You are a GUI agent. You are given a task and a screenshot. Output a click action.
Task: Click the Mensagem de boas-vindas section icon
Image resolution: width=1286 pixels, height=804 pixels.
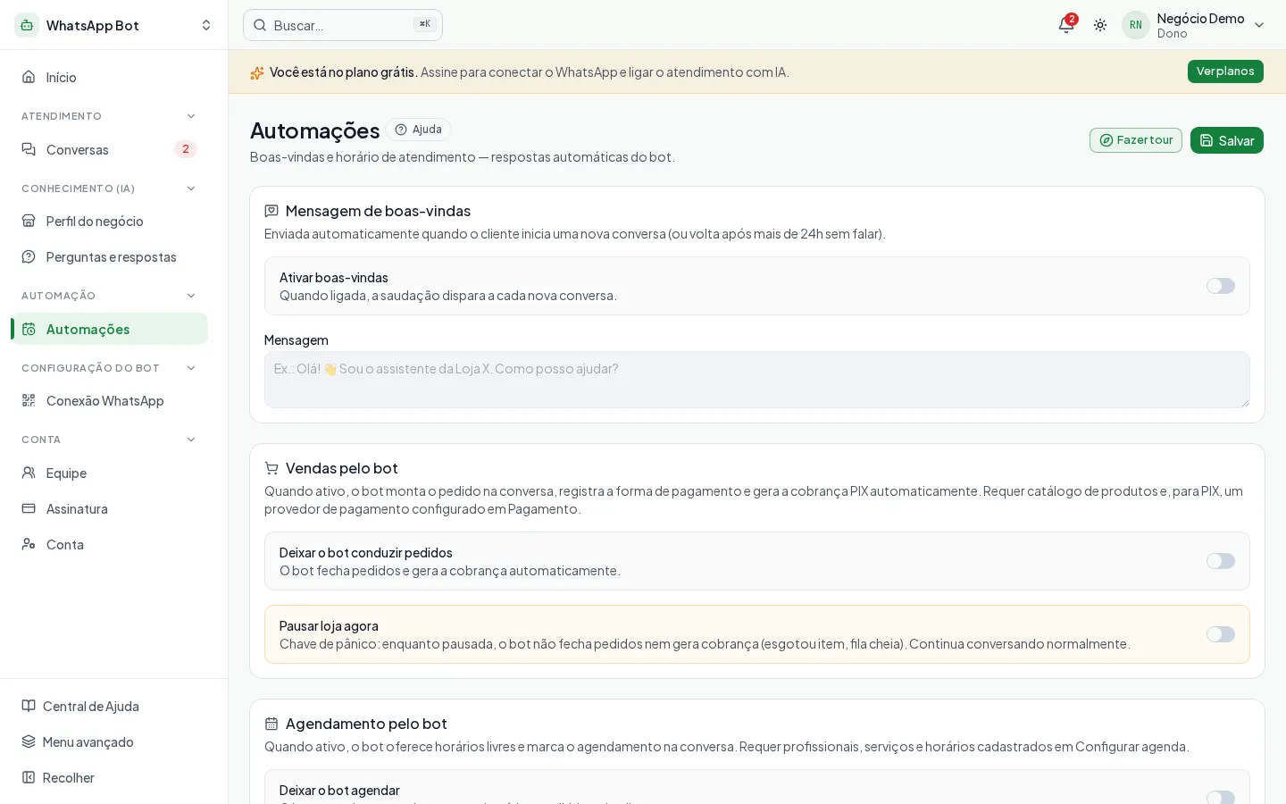[x=271, y=211]
